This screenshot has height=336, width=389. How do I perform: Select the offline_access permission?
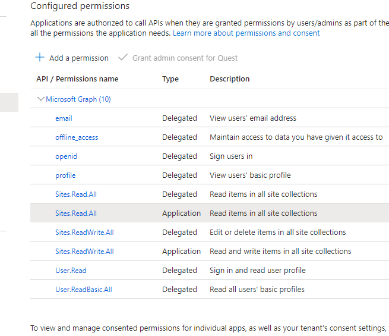[x=77, y=137]
